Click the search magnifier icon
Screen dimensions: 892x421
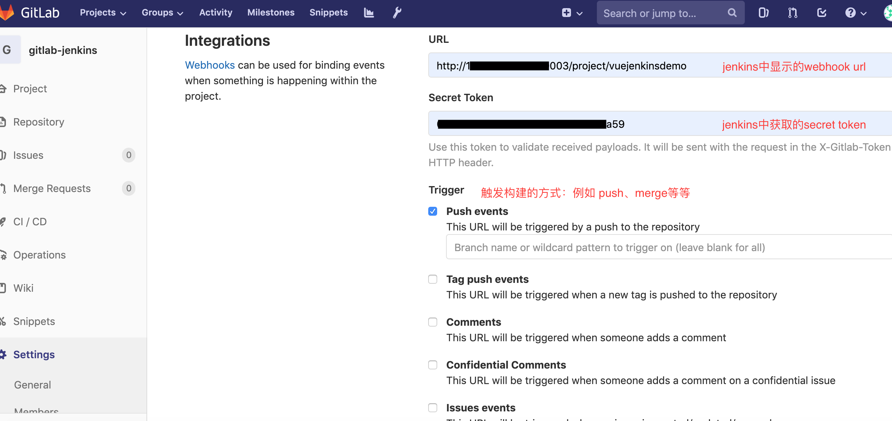[x=732, y=12]
